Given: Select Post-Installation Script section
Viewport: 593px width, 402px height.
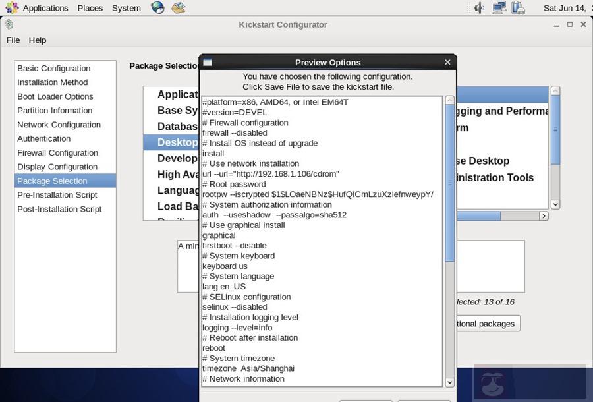Looking at the screenshot, I should 59,209.
